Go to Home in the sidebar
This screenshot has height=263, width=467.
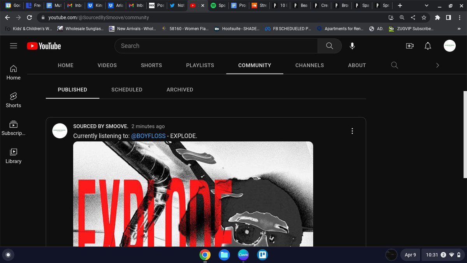click(13, 72)
